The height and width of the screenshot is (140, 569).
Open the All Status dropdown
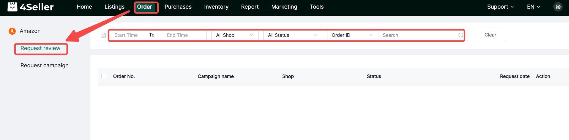point(292,35)
